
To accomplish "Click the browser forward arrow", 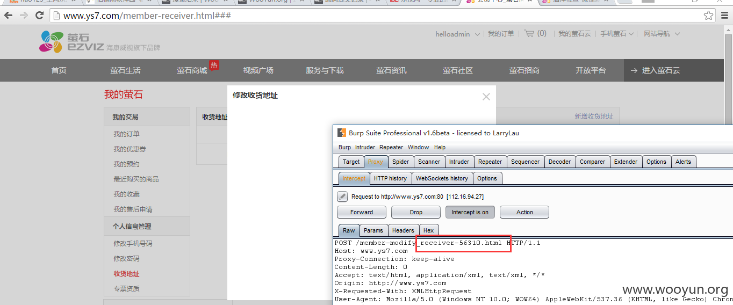I will click(x=24, y=16).
